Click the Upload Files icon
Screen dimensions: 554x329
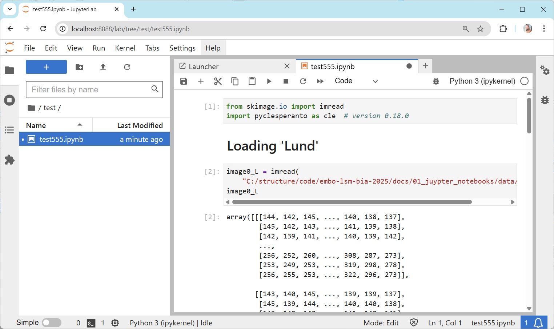103,67
